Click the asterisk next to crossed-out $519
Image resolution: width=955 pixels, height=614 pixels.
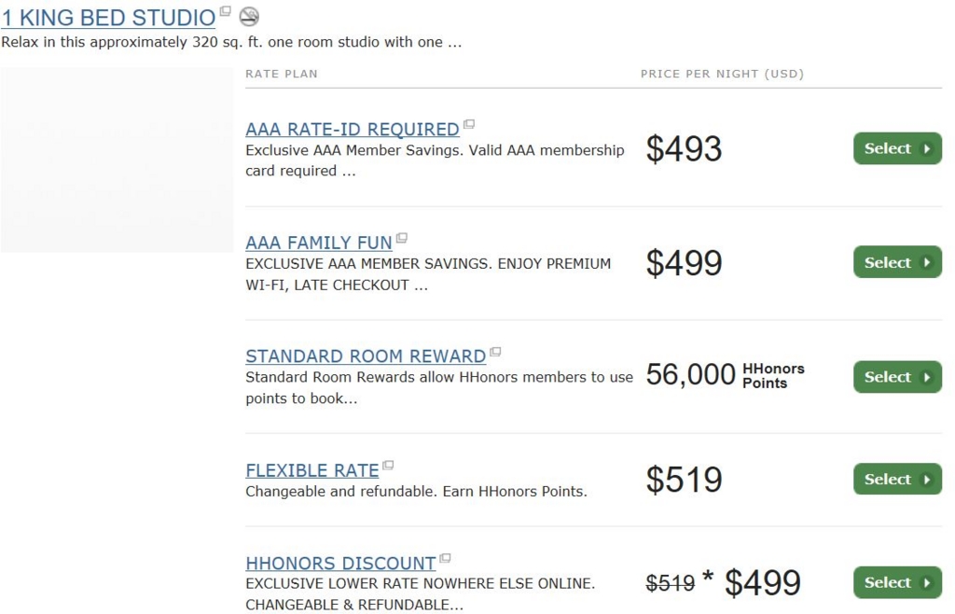click(708, 576)
